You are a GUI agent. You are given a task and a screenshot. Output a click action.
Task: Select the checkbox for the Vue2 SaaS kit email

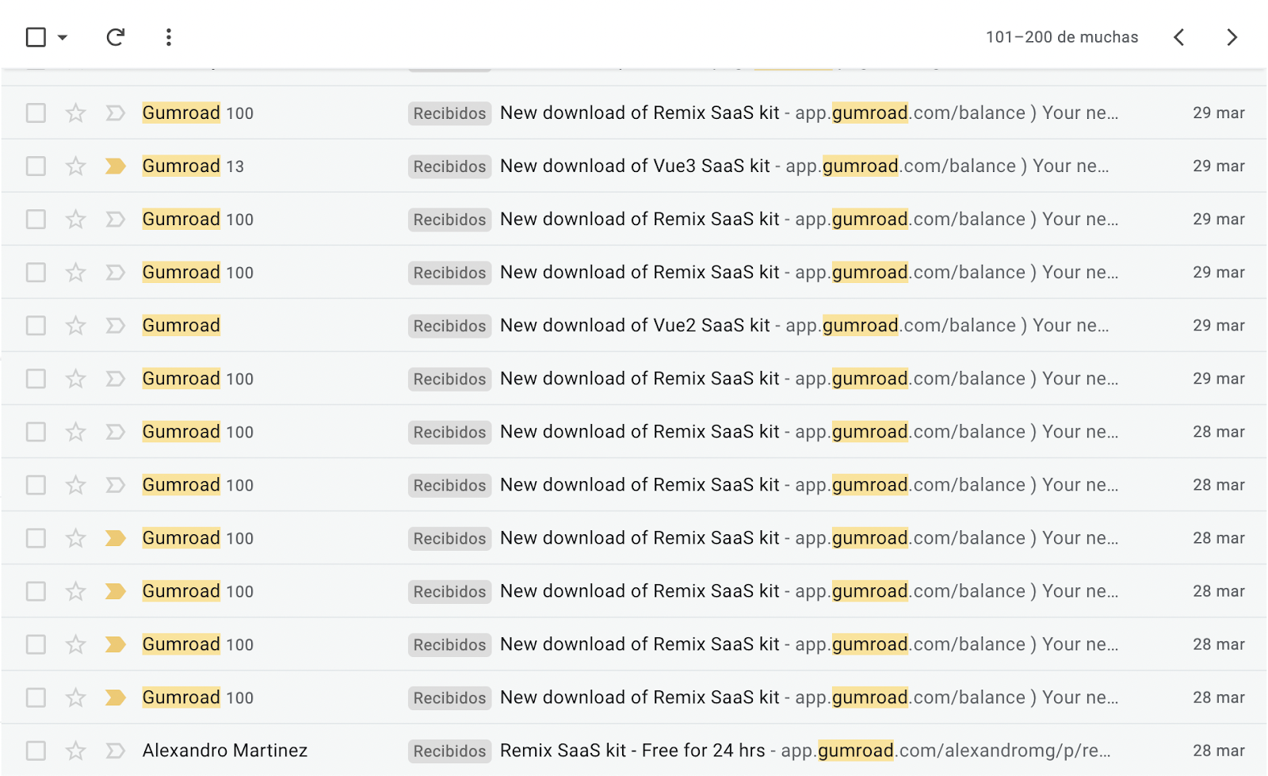[36, 325]
